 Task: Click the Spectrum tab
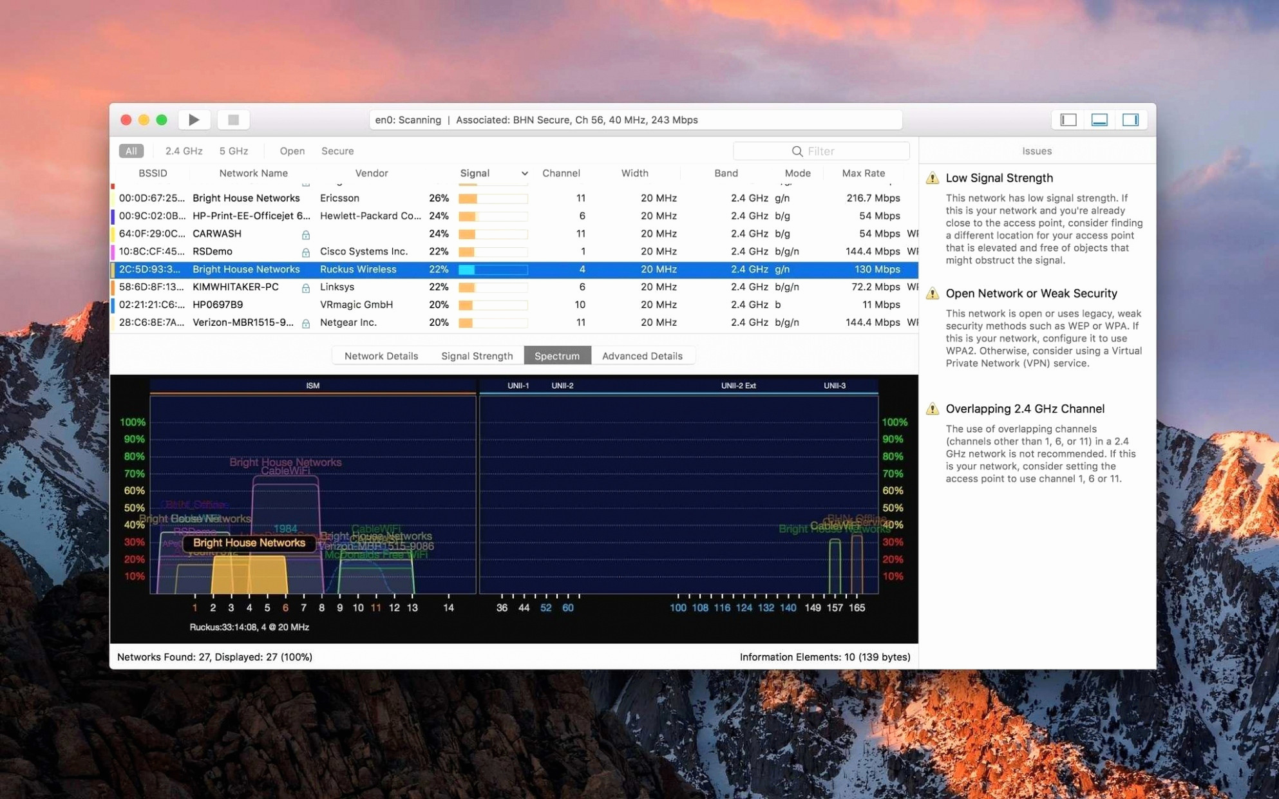point(557,355)
